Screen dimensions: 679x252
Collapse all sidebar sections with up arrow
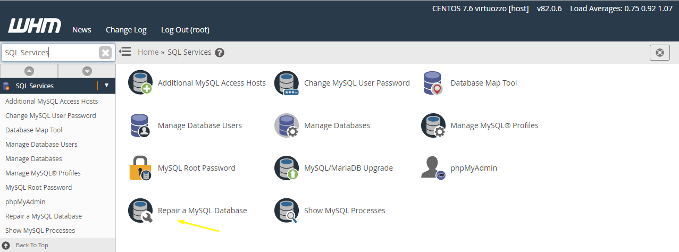tap(29, 71)
